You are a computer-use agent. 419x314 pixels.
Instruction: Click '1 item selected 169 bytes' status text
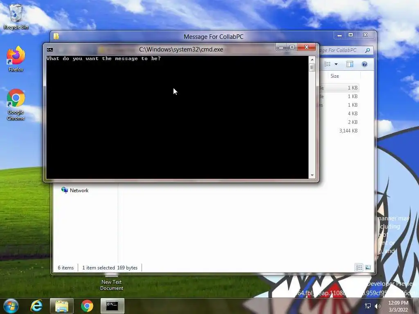(x=110, y=268)
